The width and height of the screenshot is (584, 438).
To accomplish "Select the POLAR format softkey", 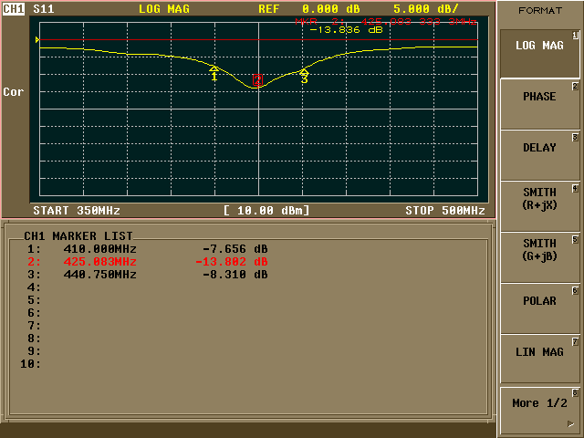I will pyautogui.click(x=539, y=308).
